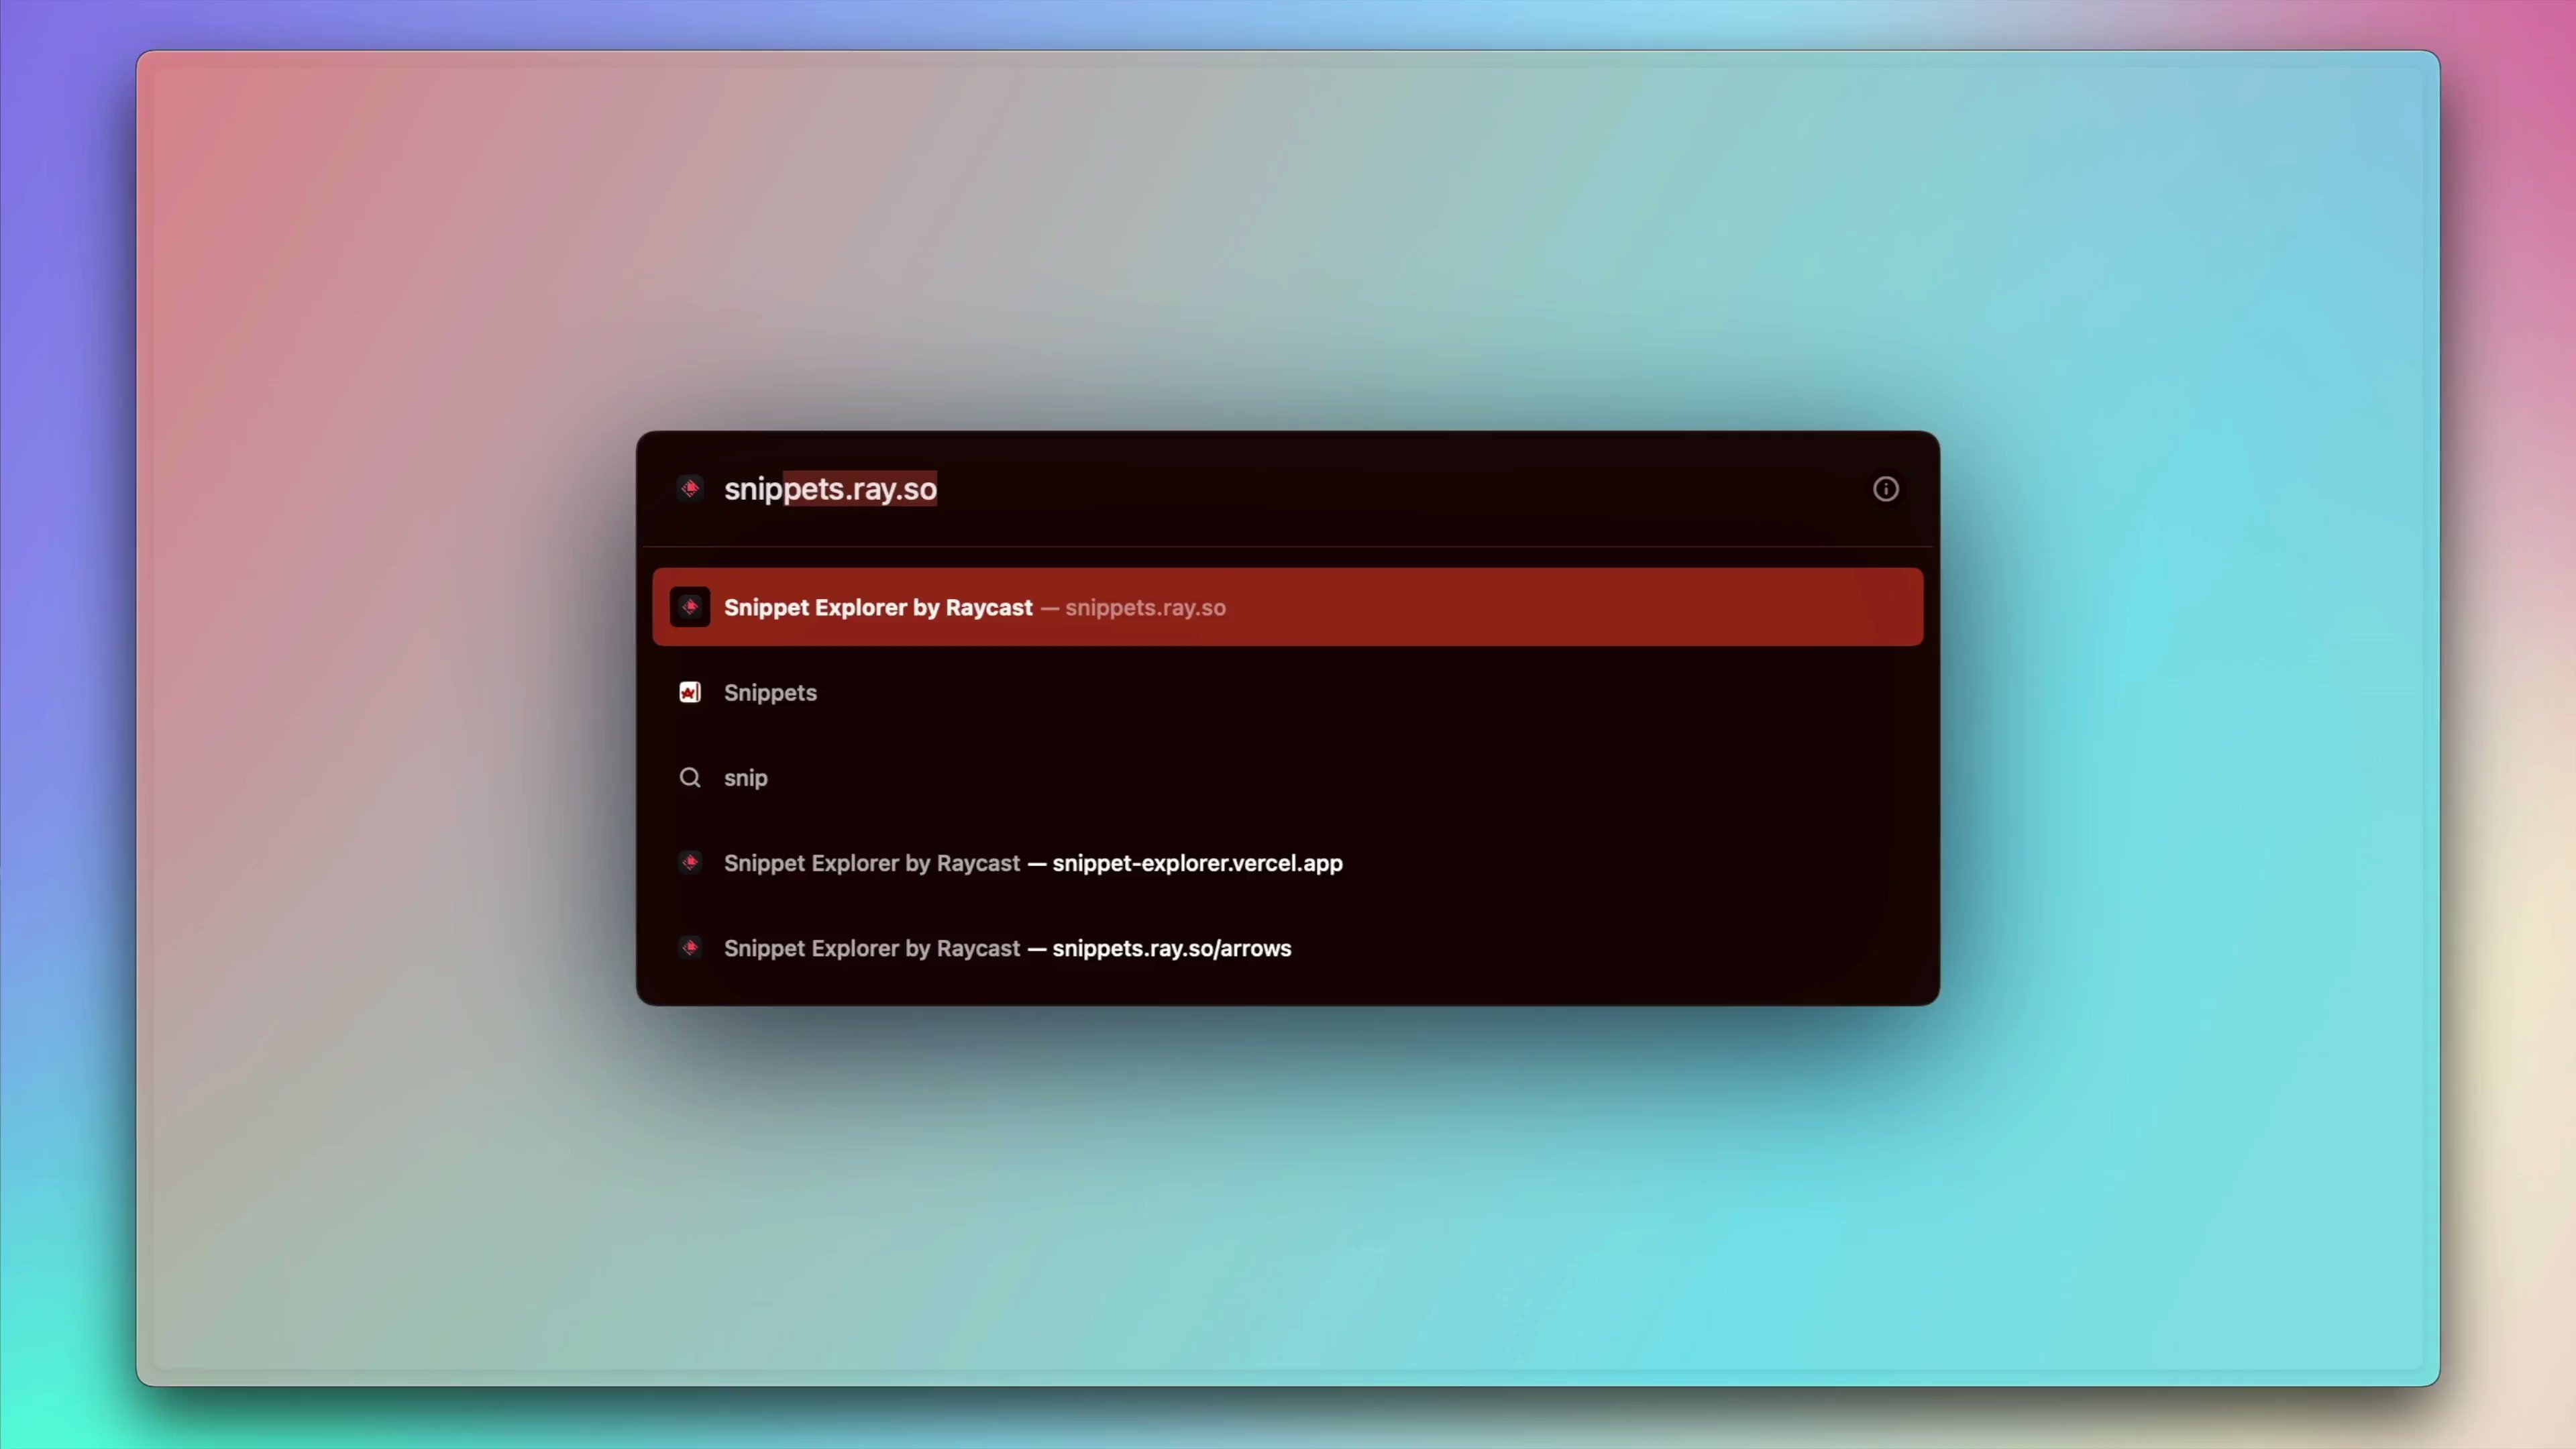Select the Snippets suggestion row
Viewport: 2576px width, 1449px height.
tap(770, 692)
